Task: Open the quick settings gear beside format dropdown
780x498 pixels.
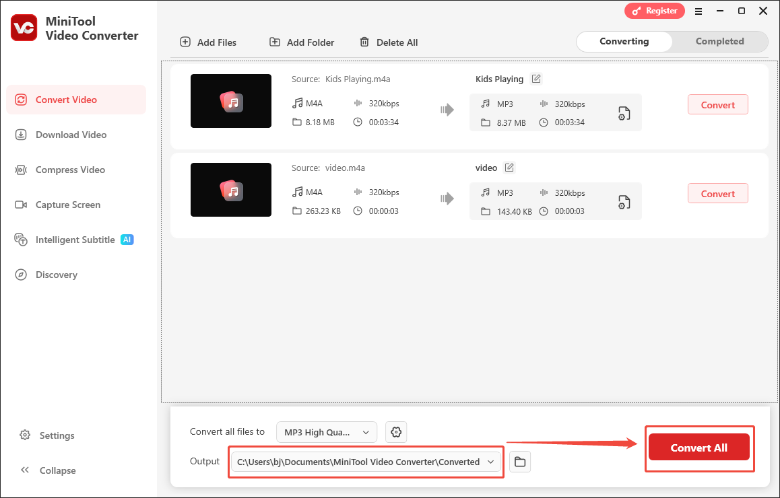Action: point(396,432)
